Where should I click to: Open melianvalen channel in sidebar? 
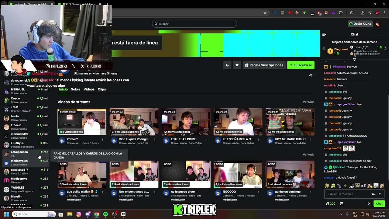coord(26,162)
